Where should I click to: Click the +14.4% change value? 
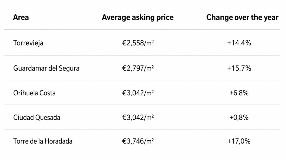point(239,43)
